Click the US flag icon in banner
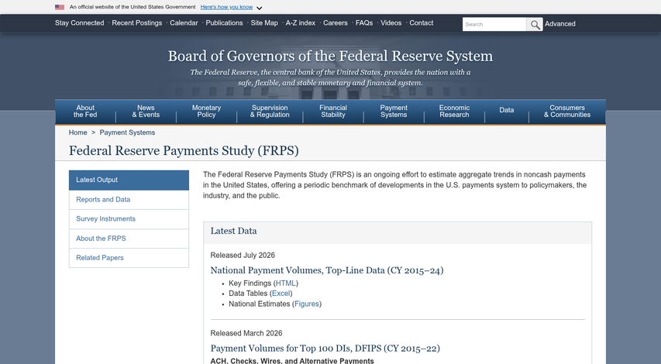This screenshot has height=364, width=661. point(60,7)
